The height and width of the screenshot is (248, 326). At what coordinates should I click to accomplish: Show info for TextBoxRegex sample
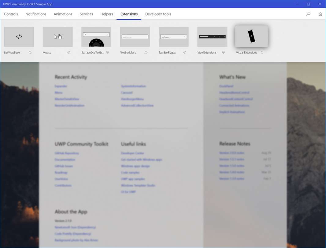tap(185, 52)
